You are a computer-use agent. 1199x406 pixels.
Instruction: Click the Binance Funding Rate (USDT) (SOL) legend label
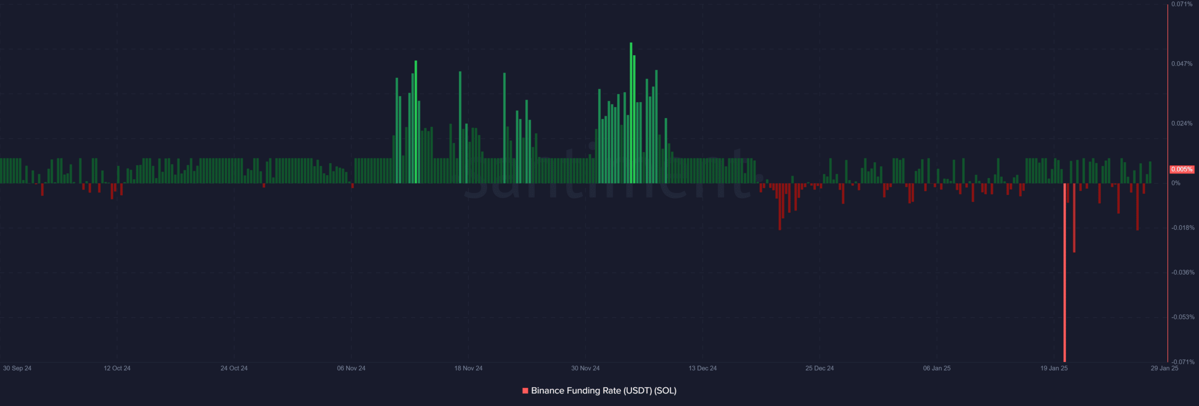[603, 391]
